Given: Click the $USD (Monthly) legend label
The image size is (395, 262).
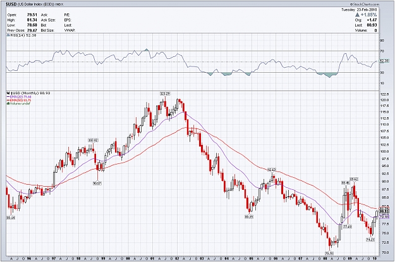Looking at the screenshot, I should pyautogui.click(x=24, y=93).
